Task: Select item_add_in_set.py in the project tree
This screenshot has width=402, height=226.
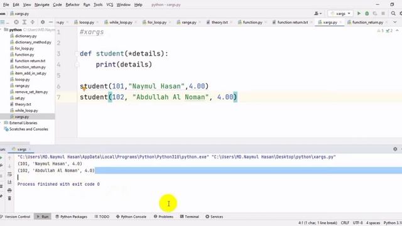Action: click(31, 73)
